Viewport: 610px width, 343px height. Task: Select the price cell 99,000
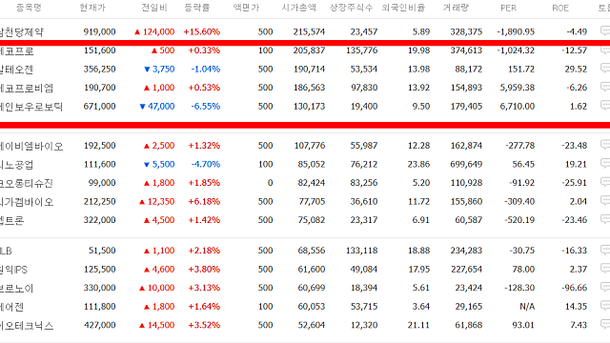click(x=102, y=183)
